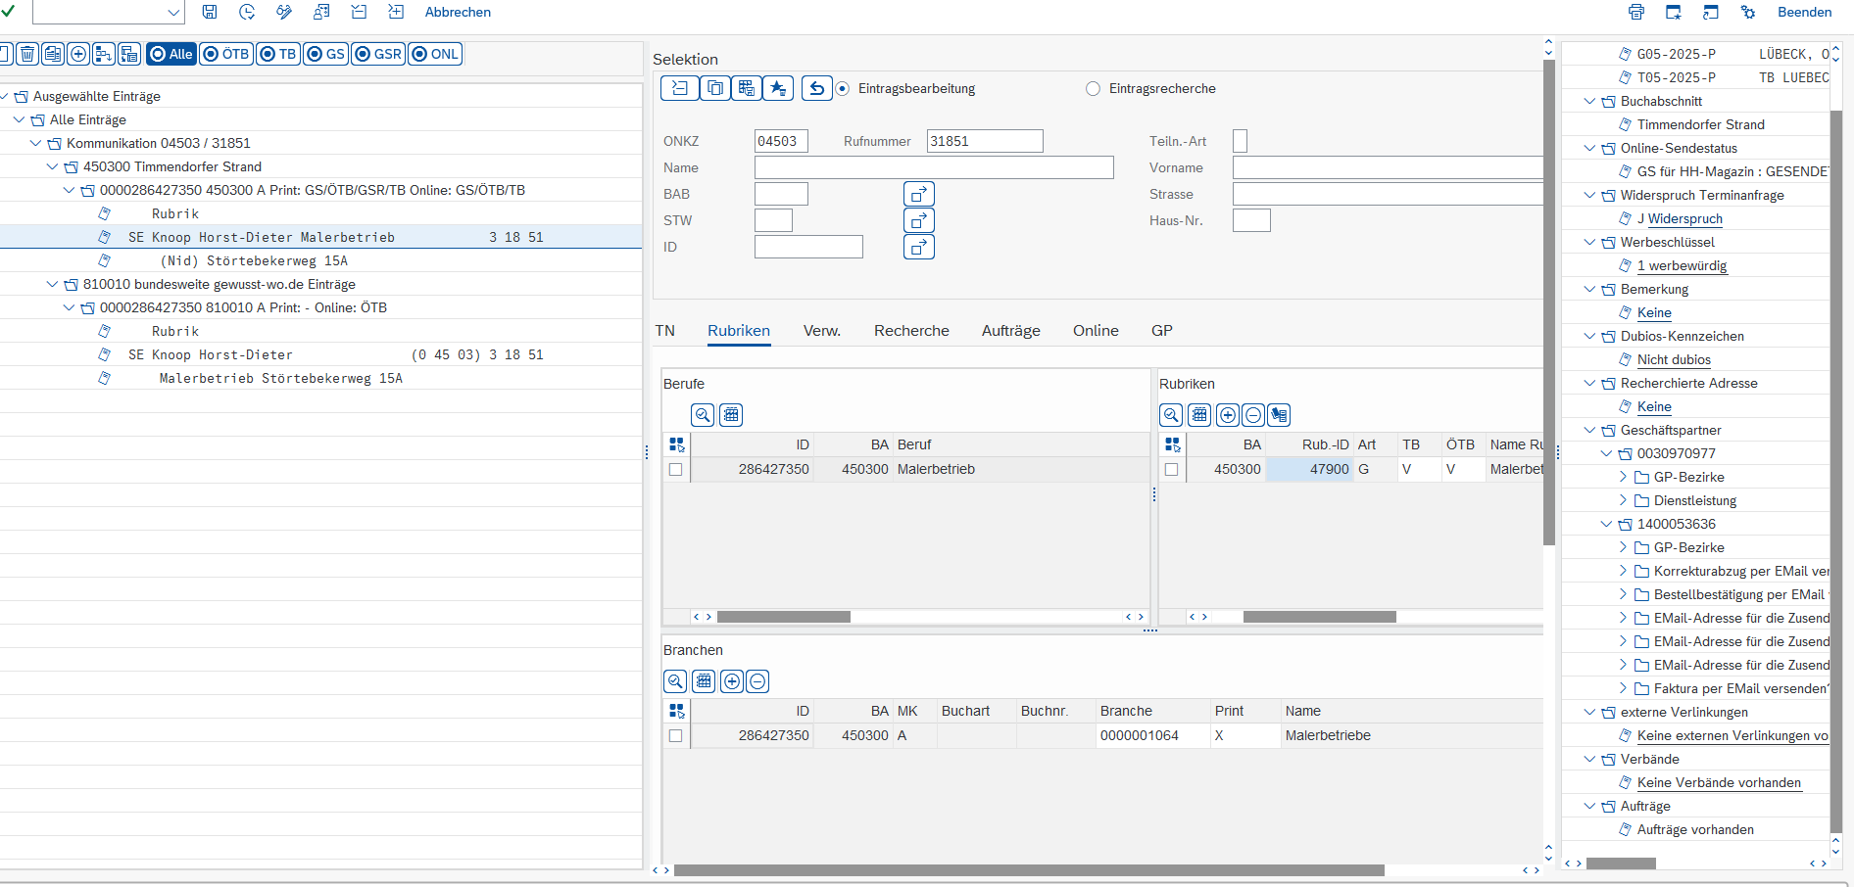
Task: Click the remove row minus icon in Rubriken toolbar
Action: pyautogui.click(x=1253, y=415)
